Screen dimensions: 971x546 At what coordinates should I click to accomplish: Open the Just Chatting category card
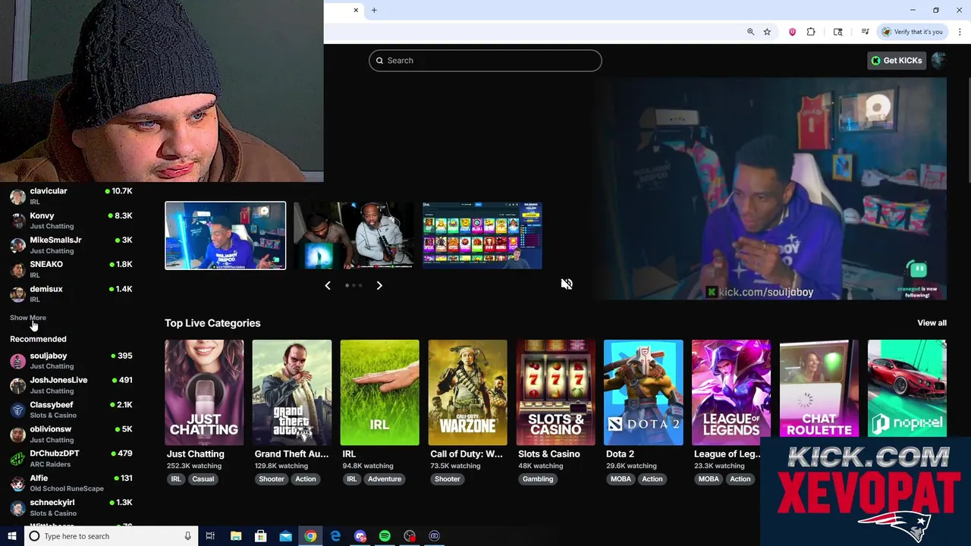click(204, 392)
